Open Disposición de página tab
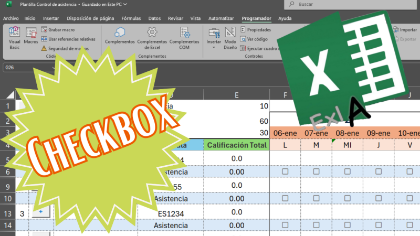Screen dimensions: 420x236 click(90, 18)
